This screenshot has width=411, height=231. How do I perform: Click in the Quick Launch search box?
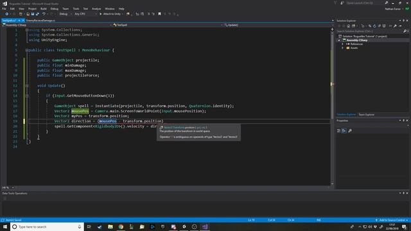[x=365, y=3]
